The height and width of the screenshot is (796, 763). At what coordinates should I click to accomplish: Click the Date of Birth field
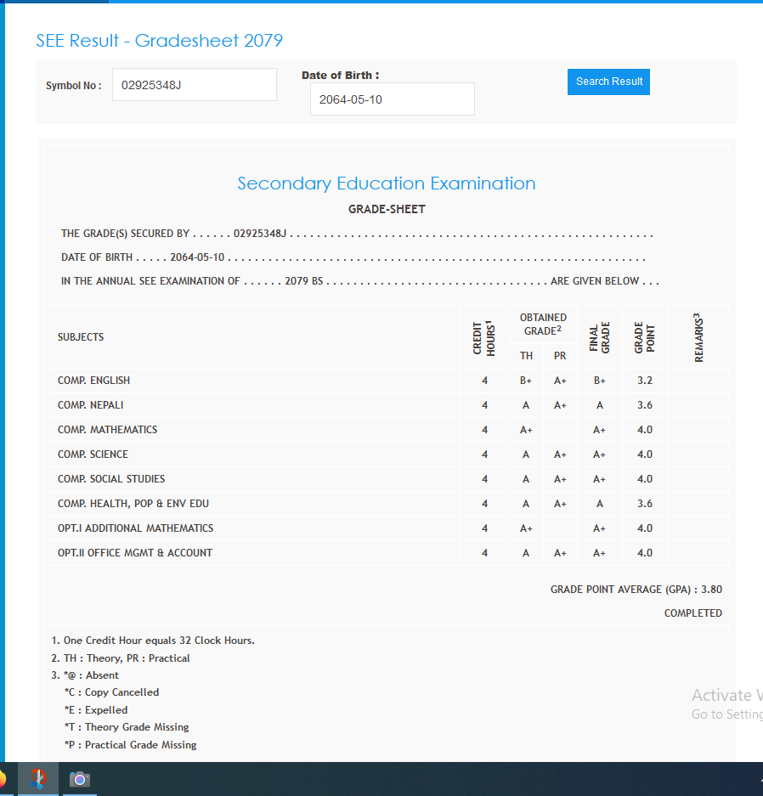392,99
